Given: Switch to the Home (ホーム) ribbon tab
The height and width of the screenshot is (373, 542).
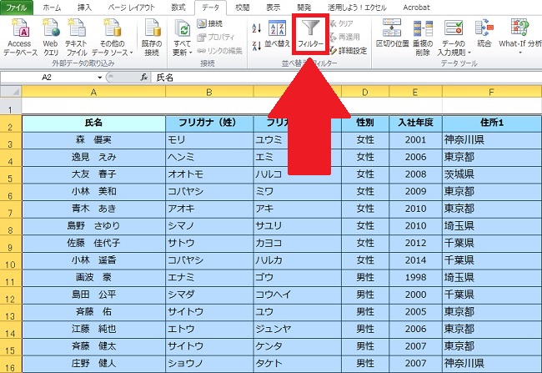Looking at the screenshot, I should 51,6.
